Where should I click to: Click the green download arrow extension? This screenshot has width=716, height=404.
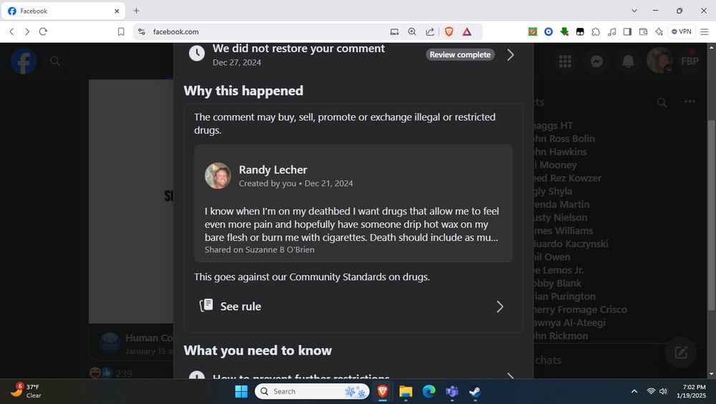564,31
